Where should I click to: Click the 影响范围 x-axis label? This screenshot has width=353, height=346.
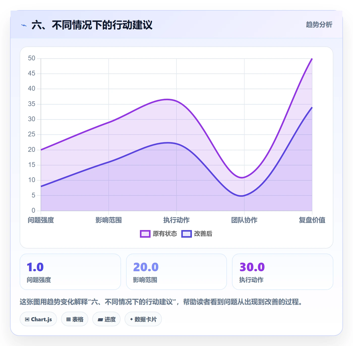point(109,220)
